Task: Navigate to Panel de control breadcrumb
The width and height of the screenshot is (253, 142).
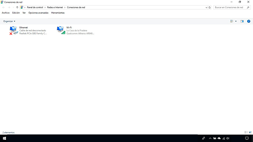Action: [x=35, y=8]
